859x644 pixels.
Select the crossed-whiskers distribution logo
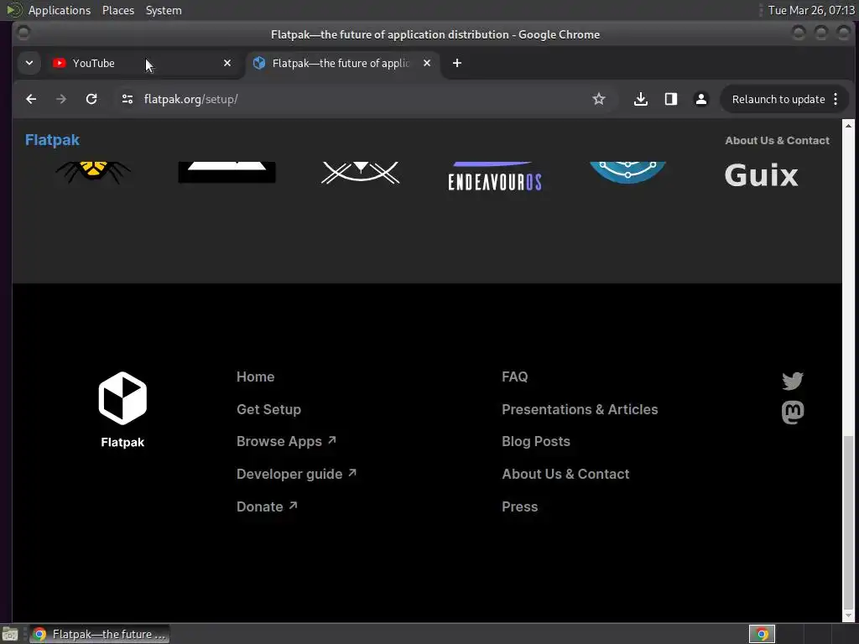click(361, 173)
